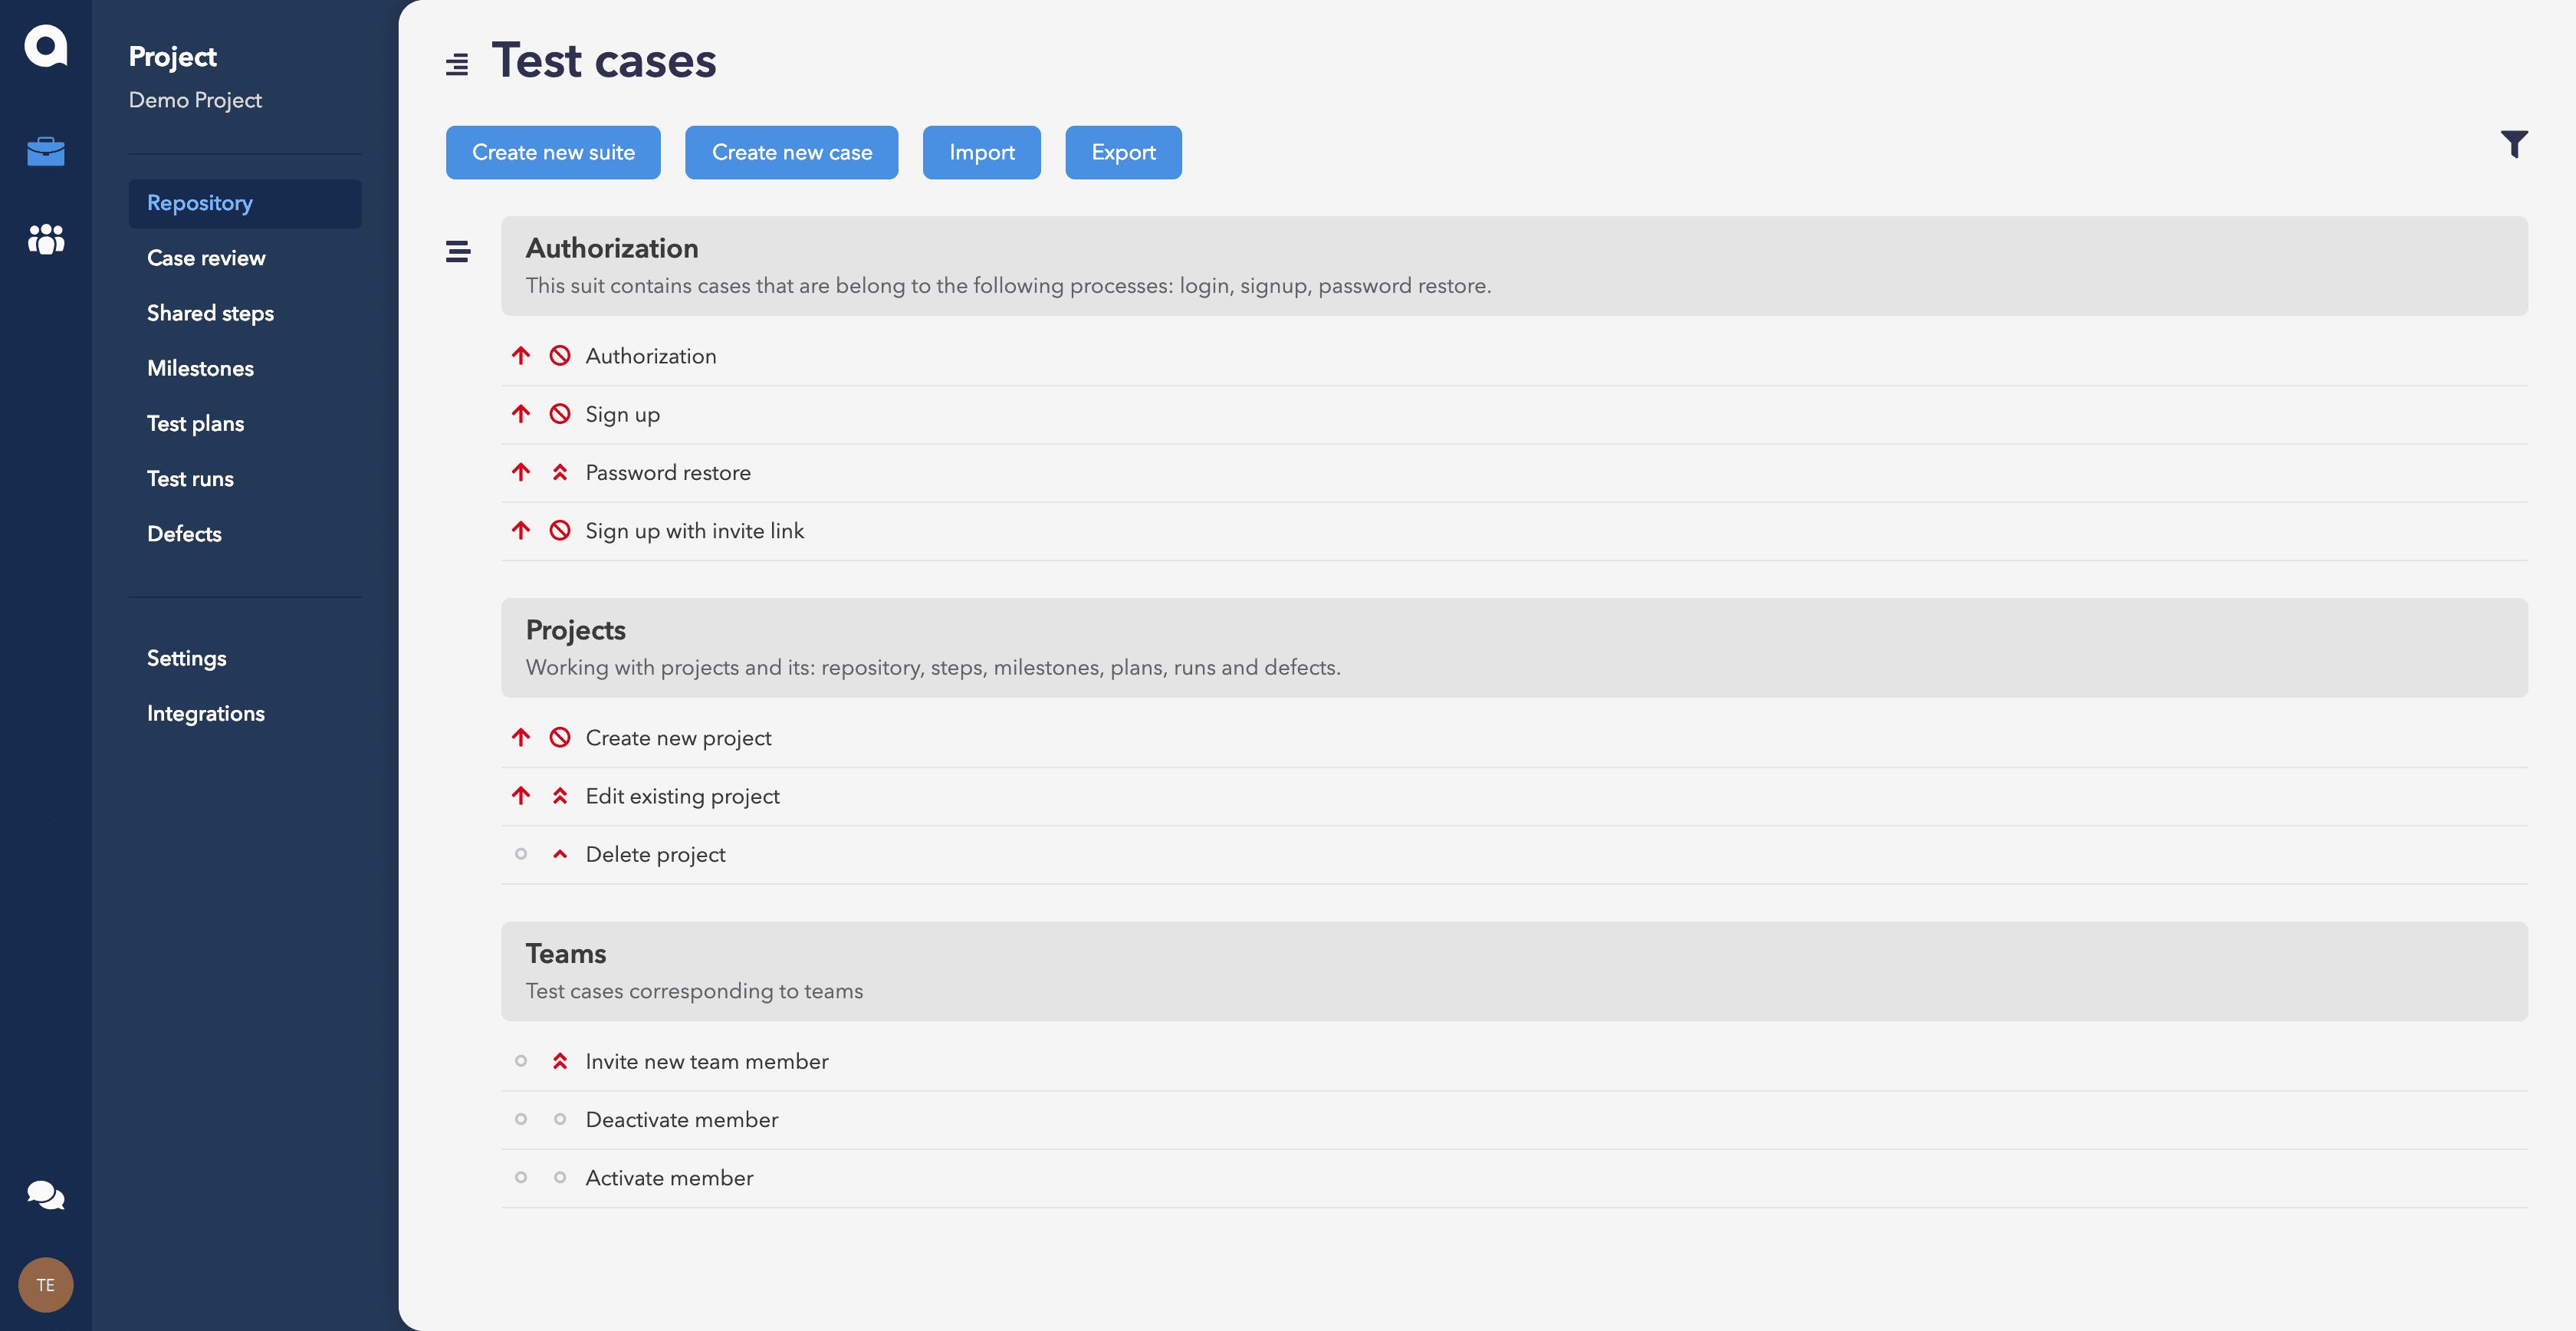This screenshot has height=1331, width=2576.
Task: Click the priority arrow on Sign up with invite link
Action: coord(521,530)
